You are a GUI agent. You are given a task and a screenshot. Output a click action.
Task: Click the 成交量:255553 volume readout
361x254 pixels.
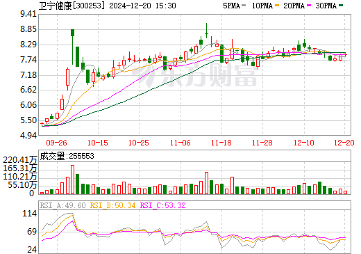[67, 156]
